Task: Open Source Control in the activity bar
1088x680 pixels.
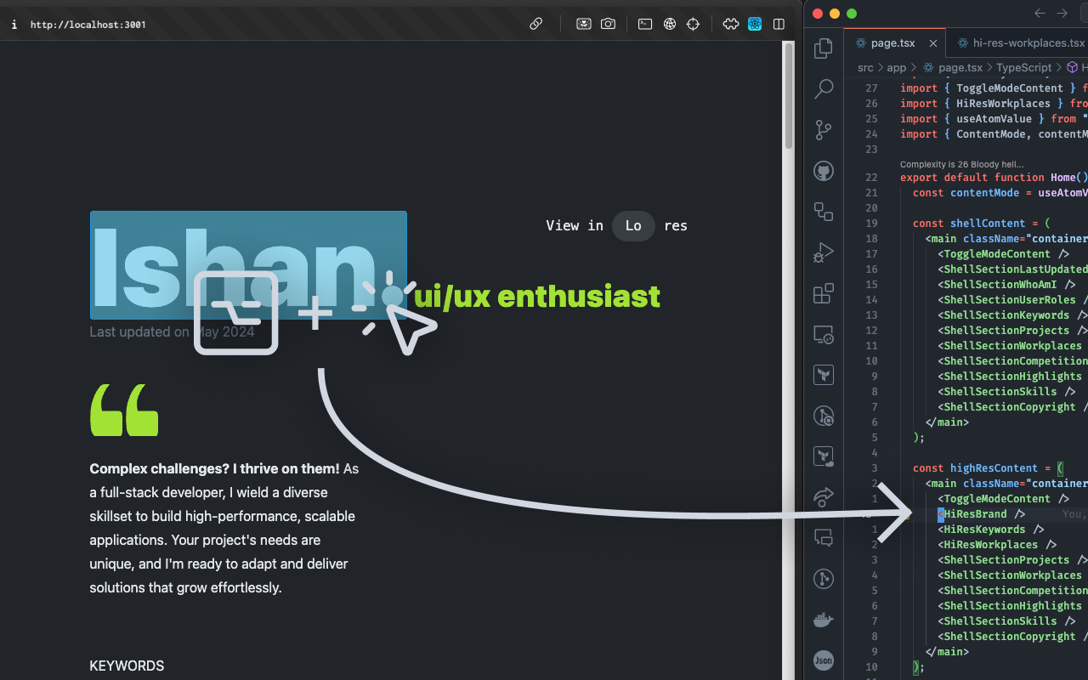Action: [823, 129]
